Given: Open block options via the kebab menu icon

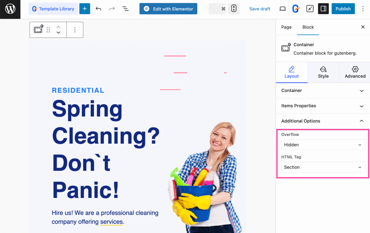Looking at the screenshot, I should (x=75, y=30).
